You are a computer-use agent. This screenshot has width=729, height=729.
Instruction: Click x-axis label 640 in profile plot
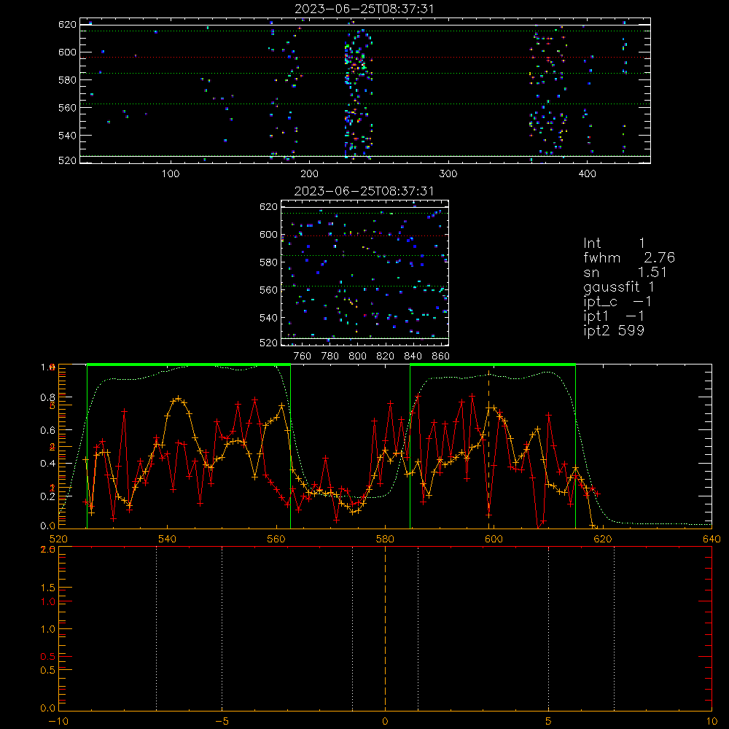pyautogui.click(x=712, y=539)
